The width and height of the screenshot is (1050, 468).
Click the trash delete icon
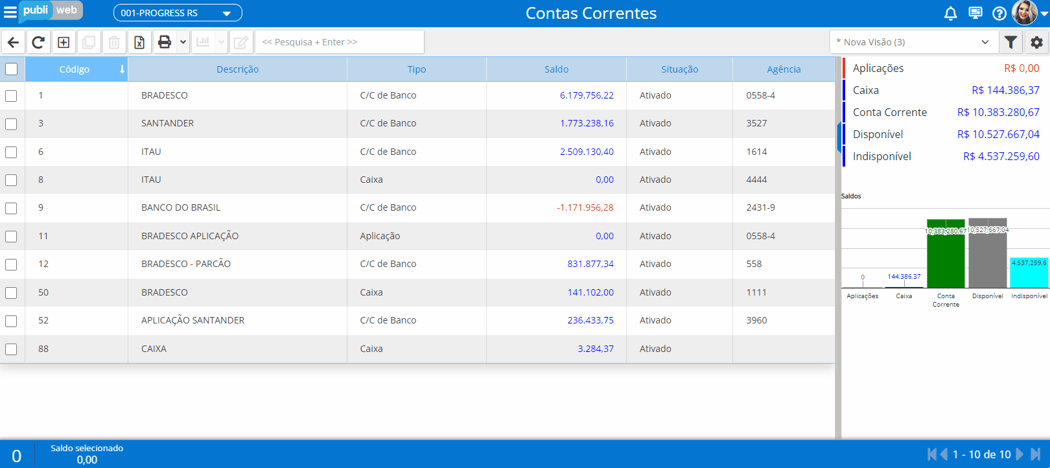pyautogui.click(x=114, y=42)
